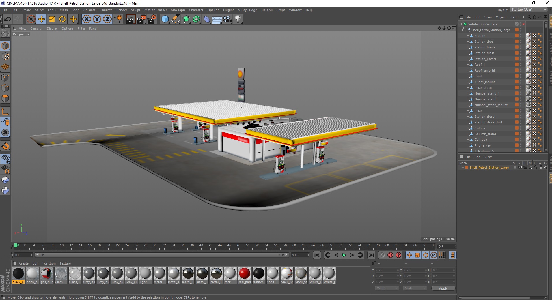
Task: Toggle visibility dots of Pillar object
Action: coord(521,111)
